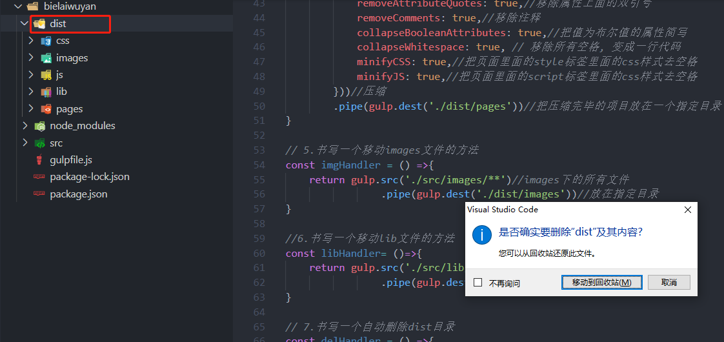Expand the src folder chevron
Screen dimensions: 724x342
25,143
